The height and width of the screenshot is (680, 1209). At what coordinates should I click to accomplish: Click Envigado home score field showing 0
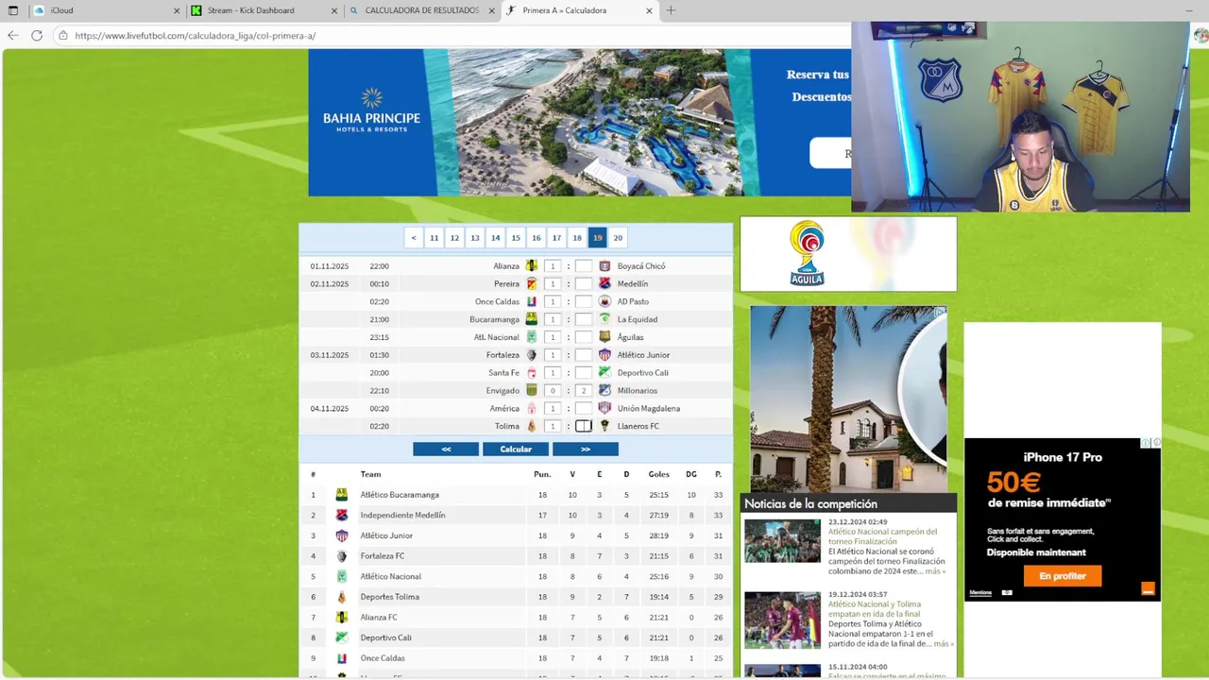[553, 390]
